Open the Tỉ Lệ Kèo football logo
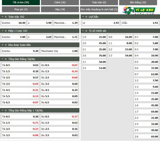 (139, 10)
